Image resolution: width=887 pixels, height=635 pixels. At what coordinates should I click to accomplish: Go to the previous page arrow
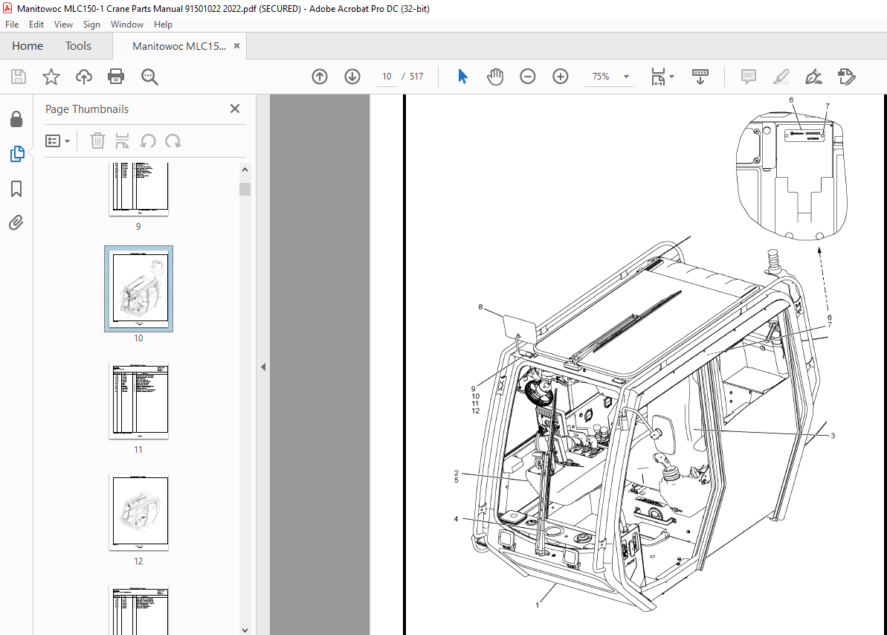click(x=320, y=77)
